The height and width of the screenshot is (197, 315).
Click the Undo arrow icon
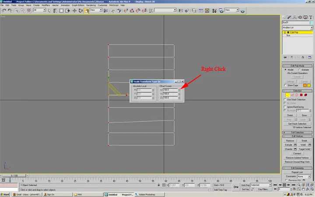pyautogui.click(x=4, y=10)
